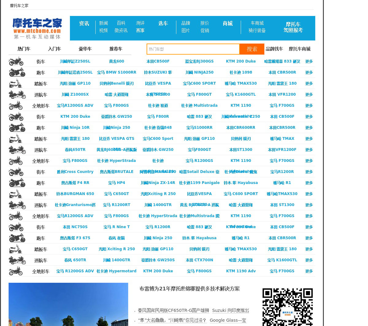The width and height of the screenshot is (368, 326).
Task: Click the cruiser icon in the 春风 650TR last row
Action: click(17, 260)
